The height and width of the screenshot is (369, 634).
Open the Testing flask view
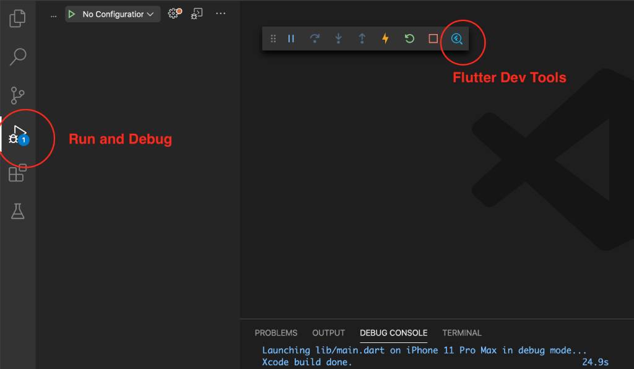click(17, 211)
